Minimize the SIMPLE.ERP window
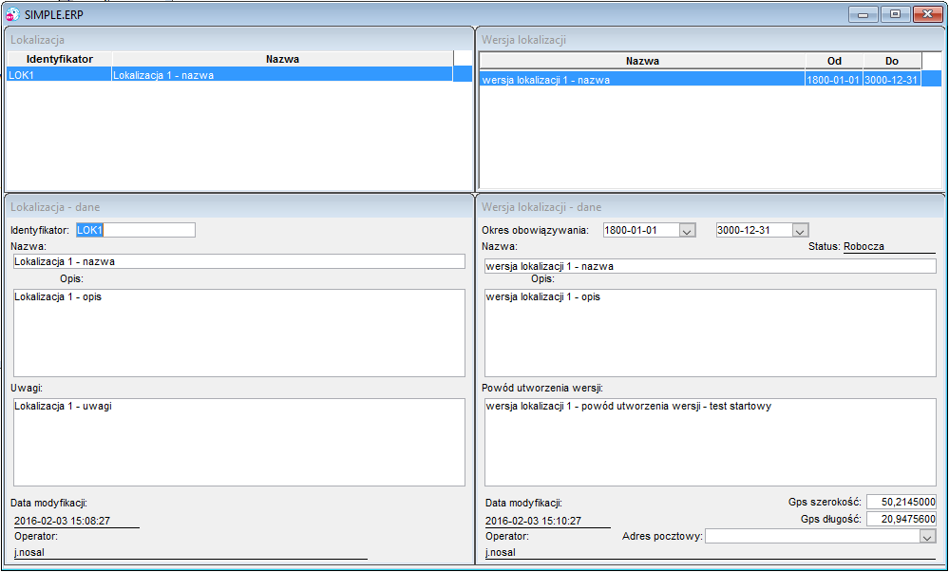 pyautogui.click(x=864, y=14)
